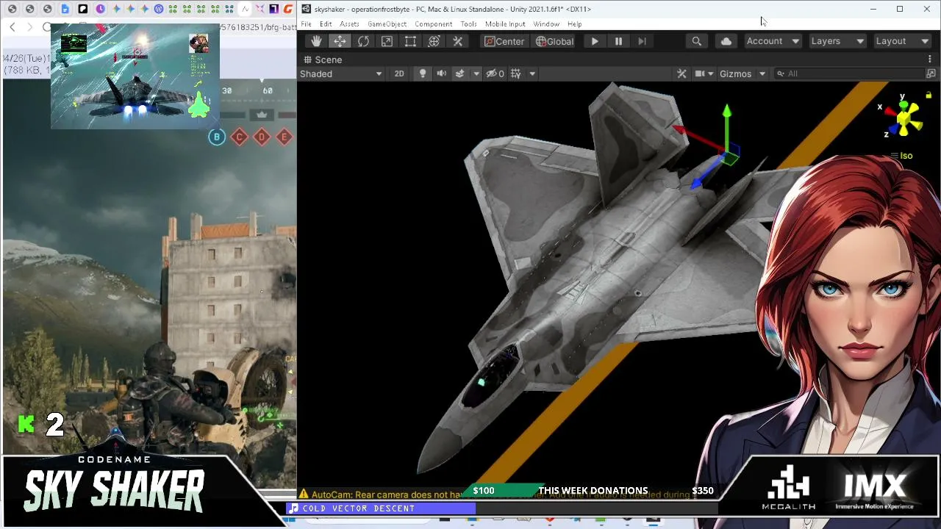Select the Move tool
The image size is (941, 529).
[340, 41]
